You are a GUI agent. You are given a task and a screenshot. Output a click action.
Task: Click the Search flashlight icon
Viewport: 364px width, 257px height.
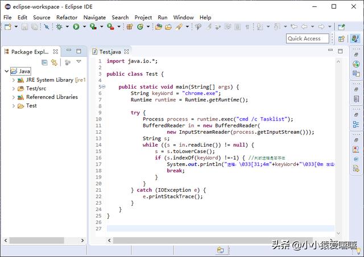point(179,27)
